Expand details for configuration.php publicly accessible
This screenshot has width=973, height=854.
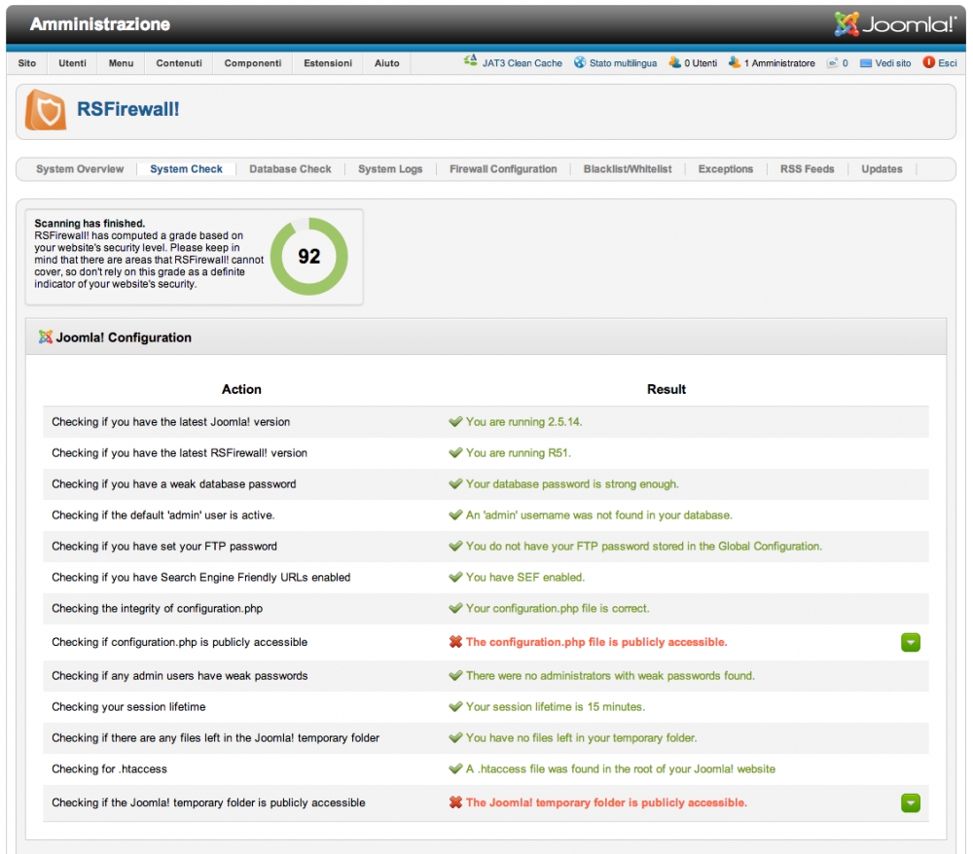(911, 643)
